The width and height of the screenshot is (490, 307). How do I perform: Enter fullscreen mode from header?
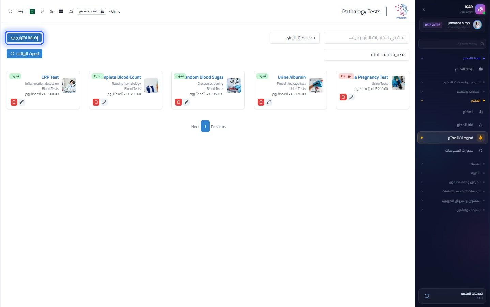10,11
